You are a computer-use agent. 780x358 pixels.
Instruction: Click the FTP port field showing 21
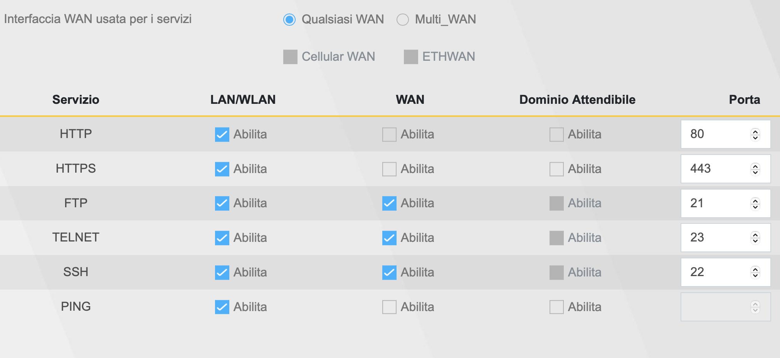point(713,203)
